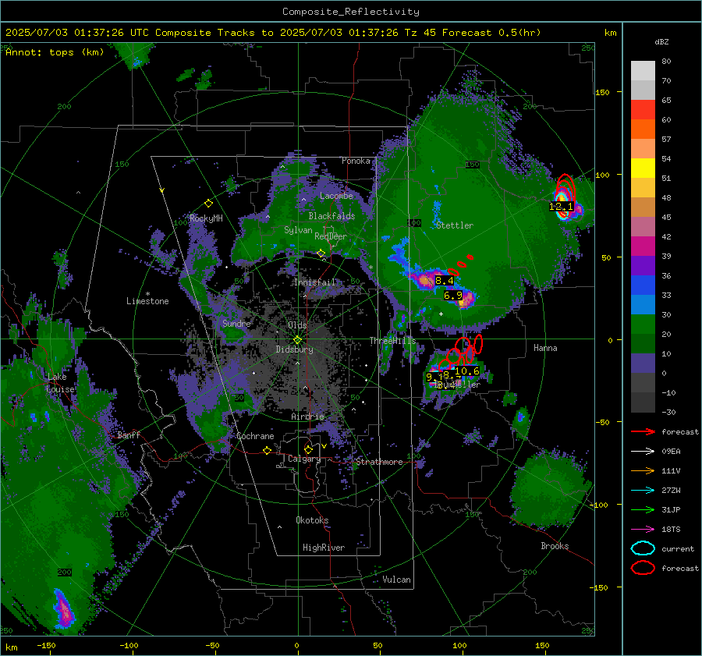Select the yellow diamond marker below RedDeer
Screen dimensions: 702x656
pyautogui.click(x=321, y=254)
